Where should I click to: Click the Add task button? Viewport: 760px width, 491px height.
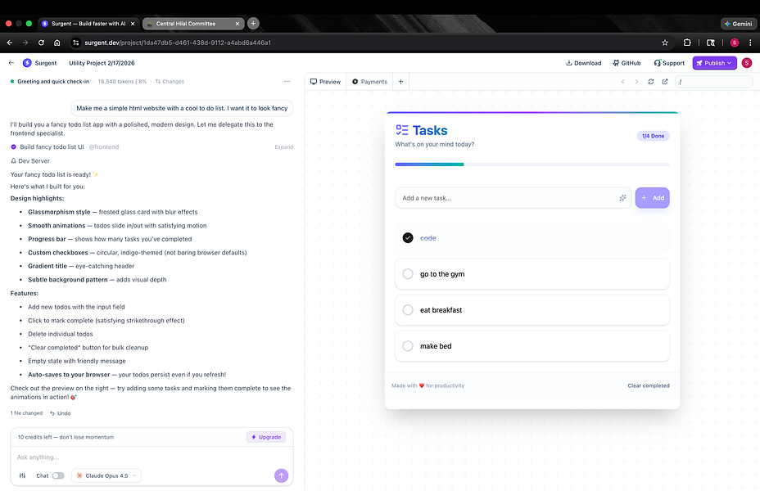tap(653, 198)
